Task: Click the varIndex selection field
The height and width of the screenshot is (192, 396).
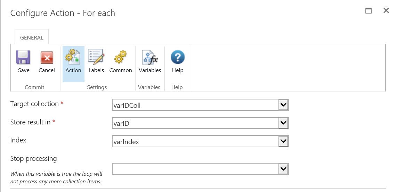Action: [x=195, y=141]
